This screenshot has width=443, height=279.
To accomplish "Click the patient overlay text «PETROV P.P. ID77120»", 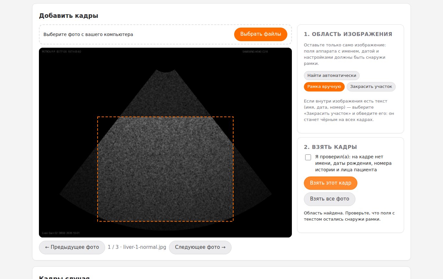I will coord(54,52).
